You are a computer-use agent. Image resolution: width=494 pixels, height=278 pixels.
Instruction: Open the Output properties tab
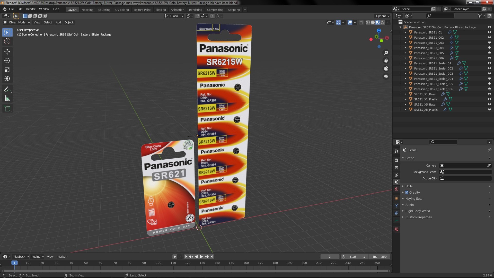pyautogui.click(x=396, y=168)
